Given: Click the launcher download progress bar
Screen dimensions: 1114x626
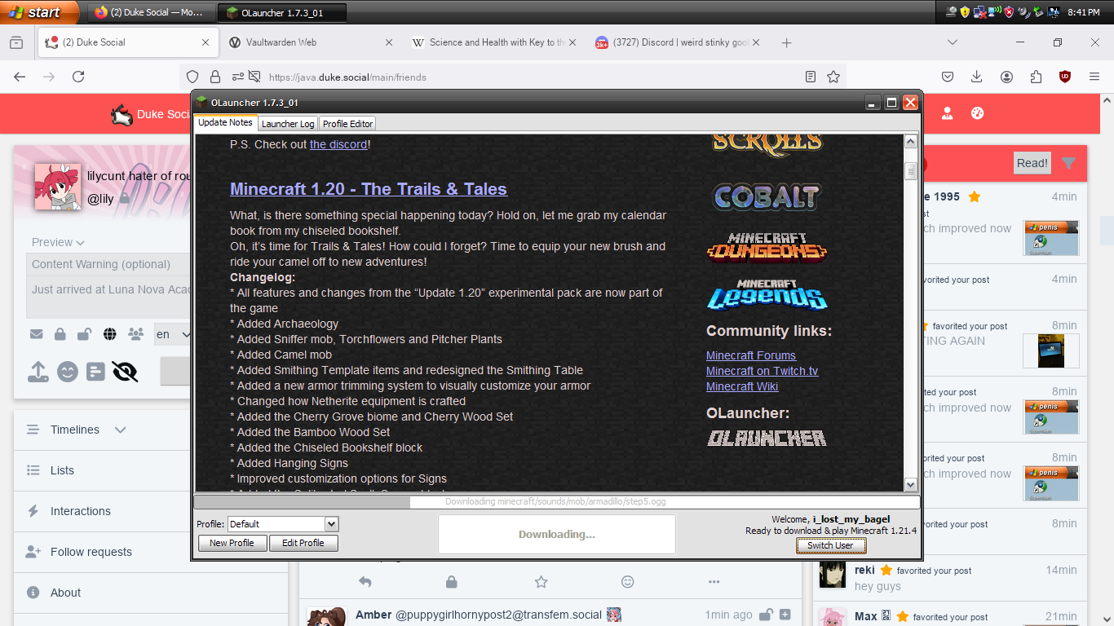Looking at the screenshot, I should tap(557, 501).
